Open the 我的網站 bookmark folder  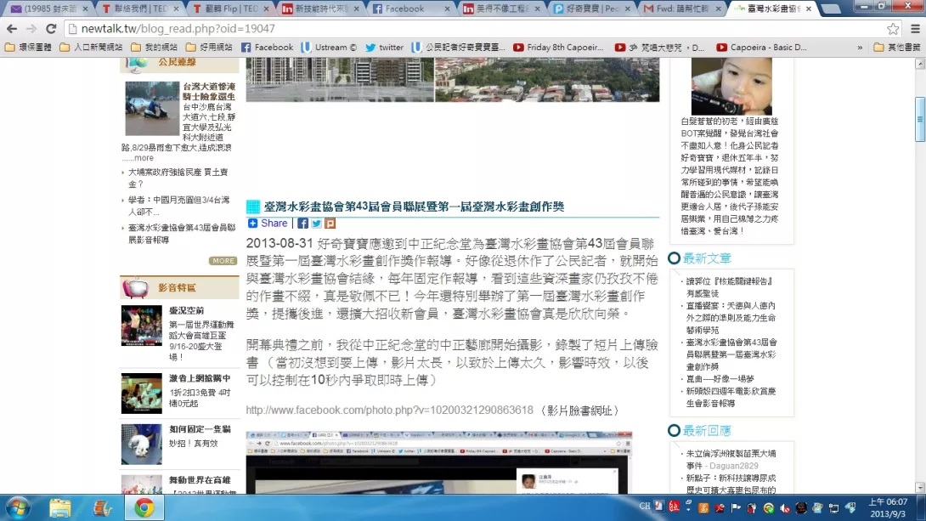[154, 48]
